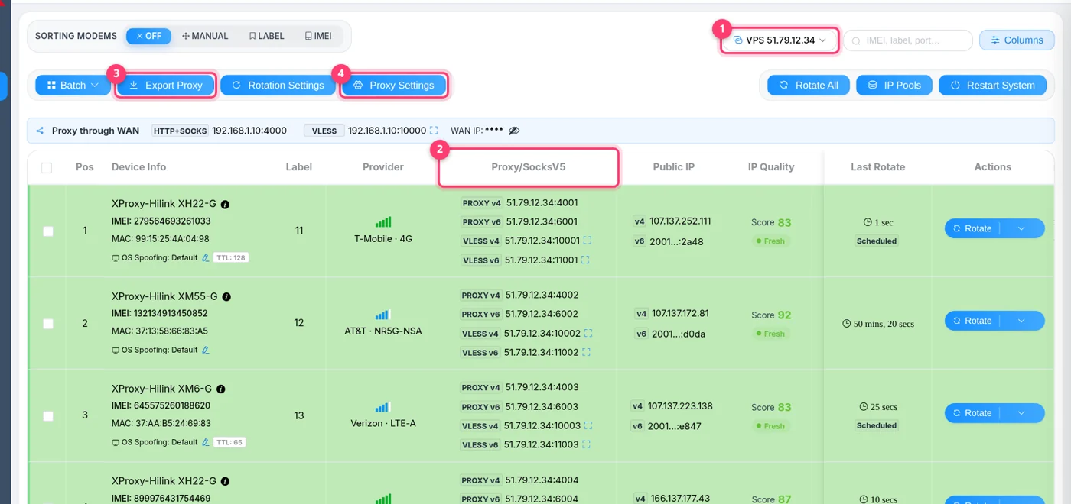This screenshot has width=1071, height=504.
Task: Click proxy address 51.79.12.34:4001
Action: [542, 203]
